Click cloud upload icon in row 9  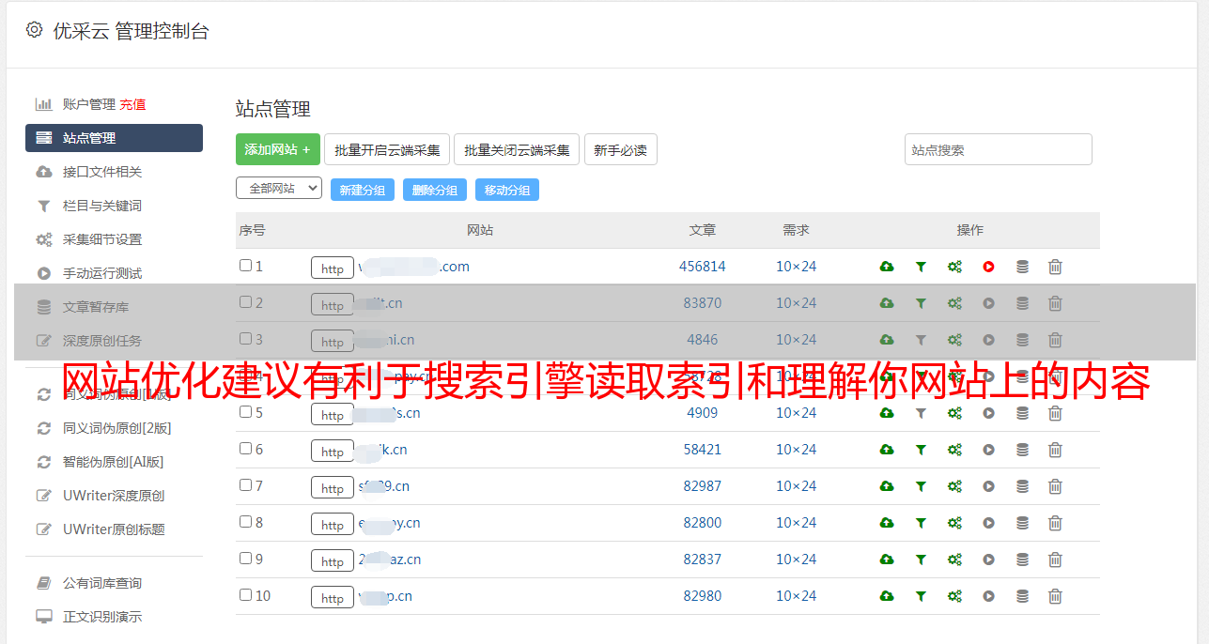coord(887,560)
